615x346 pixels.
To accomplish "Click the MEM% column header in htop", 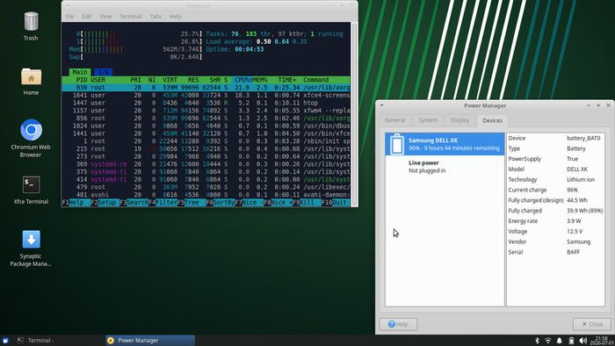I will tap(260, 80).
